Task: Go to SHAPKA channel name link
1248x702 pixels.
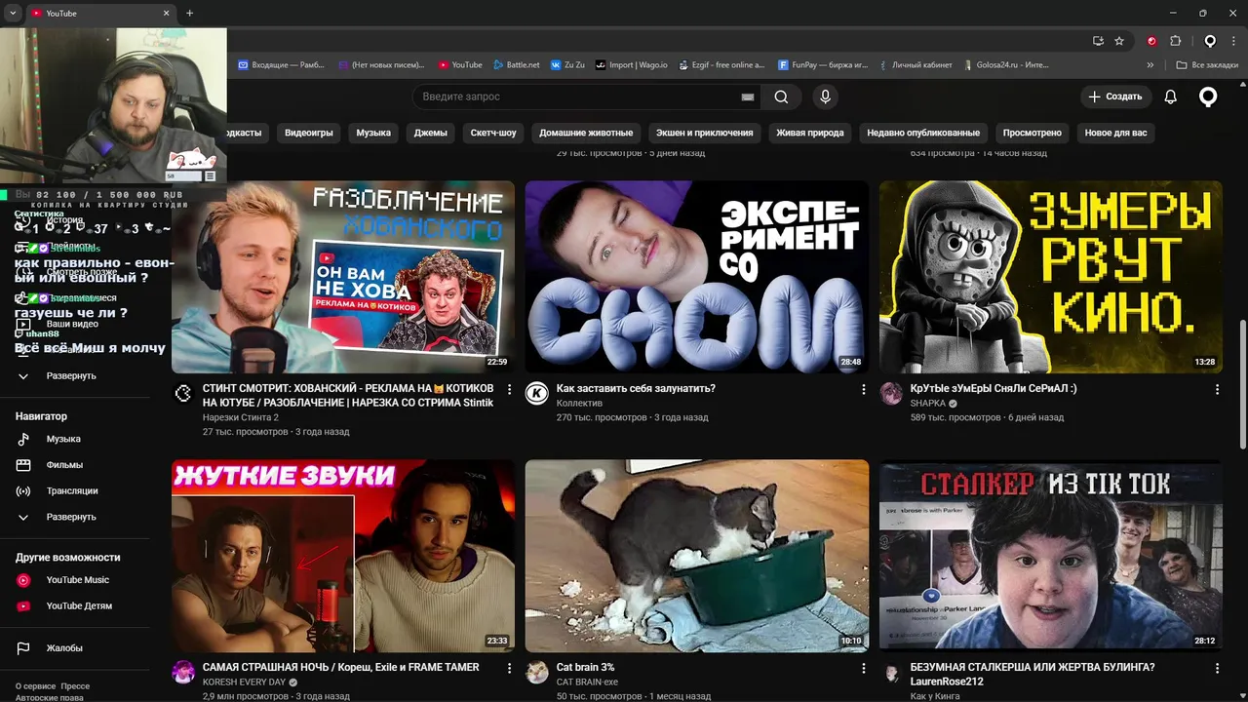Action: tap(927, 404)
